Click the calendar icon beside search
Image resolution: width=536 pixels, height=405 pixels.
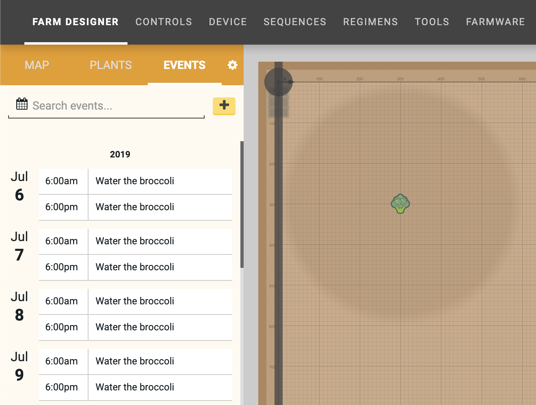[22, 104]
